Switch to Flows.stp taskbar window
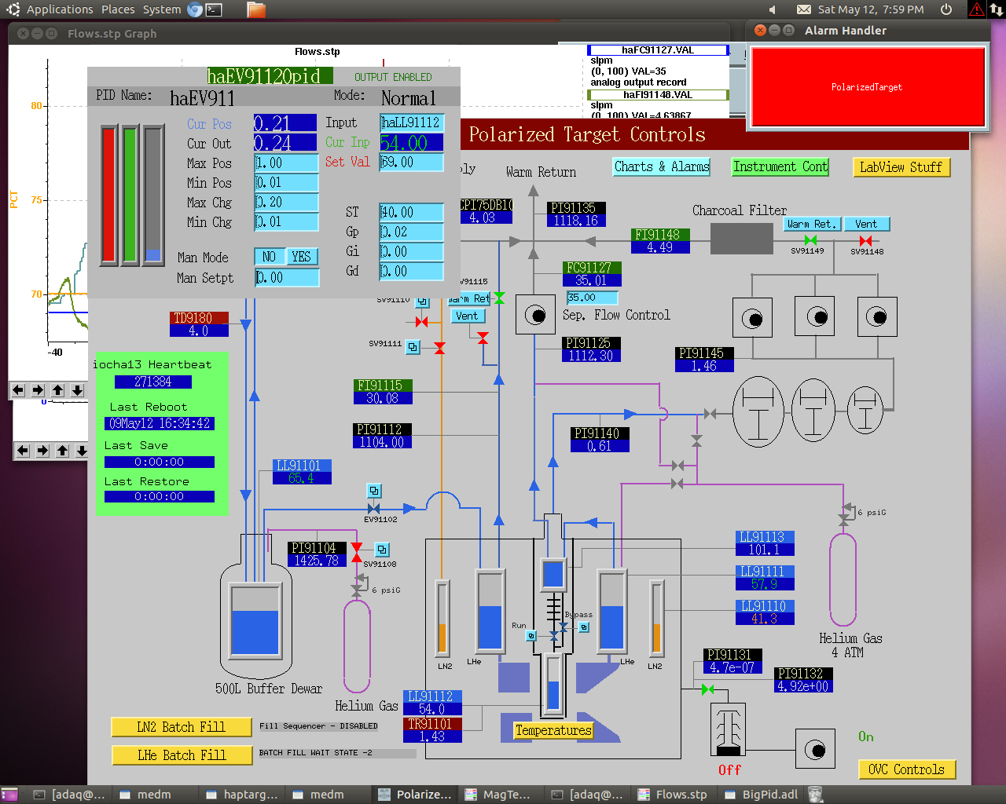The width and height of the screenshot is (1006, 804). click(x=673, y=795)
